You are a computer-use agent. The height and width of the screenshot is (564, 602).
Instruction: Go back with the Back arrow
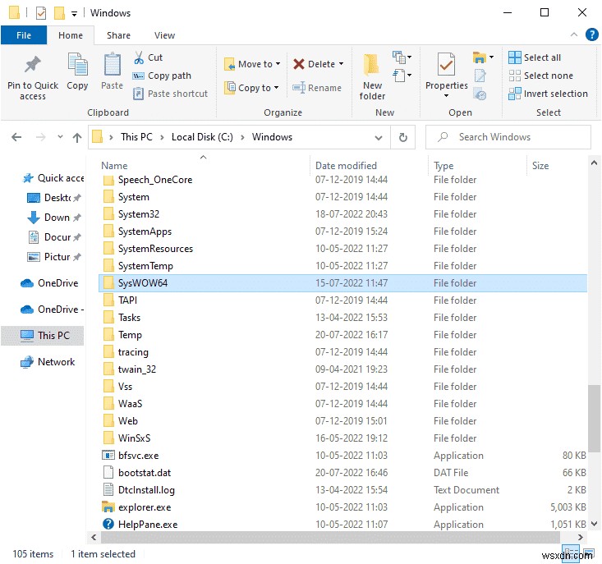point(16,137)
